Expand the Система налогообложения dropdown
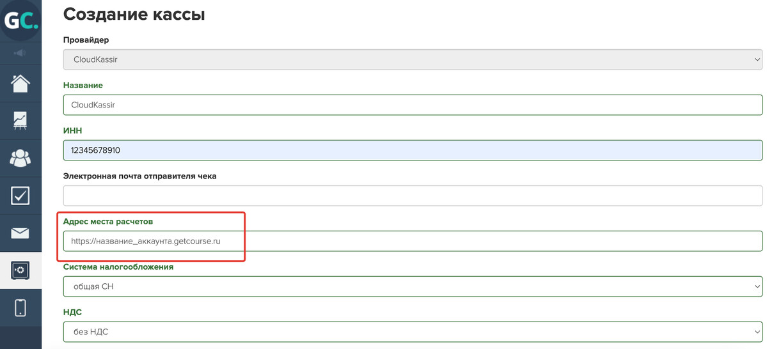The height and width of the screenshot is (349, 767). [x=413, y=286]
